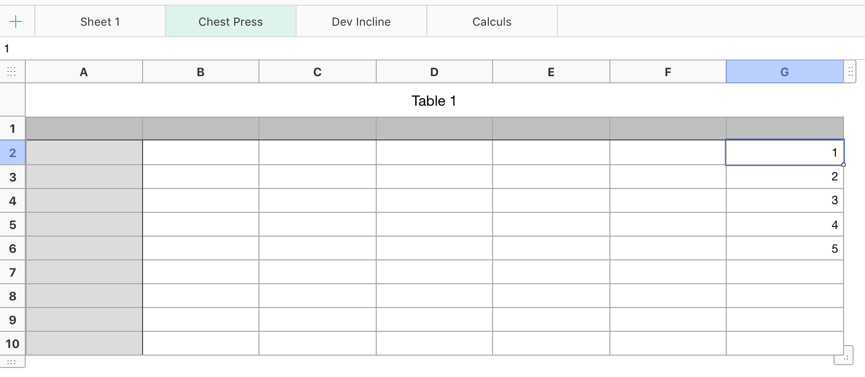Select row 6 header
The height and width of the screenshot is (377, 865).
[12, 248]
